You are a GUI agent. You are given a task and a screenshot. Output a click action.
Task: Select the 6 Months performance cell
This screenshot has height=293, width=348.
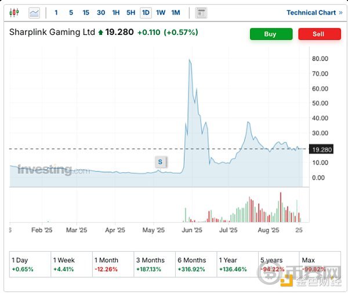click(196, 265)
